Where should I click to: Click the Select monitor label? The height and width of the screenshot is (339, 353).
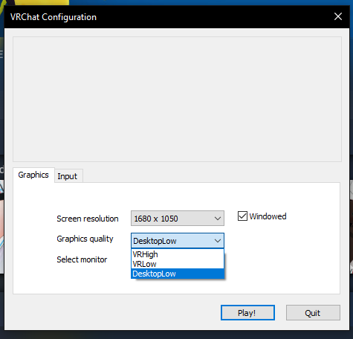(x=82, y=259)
